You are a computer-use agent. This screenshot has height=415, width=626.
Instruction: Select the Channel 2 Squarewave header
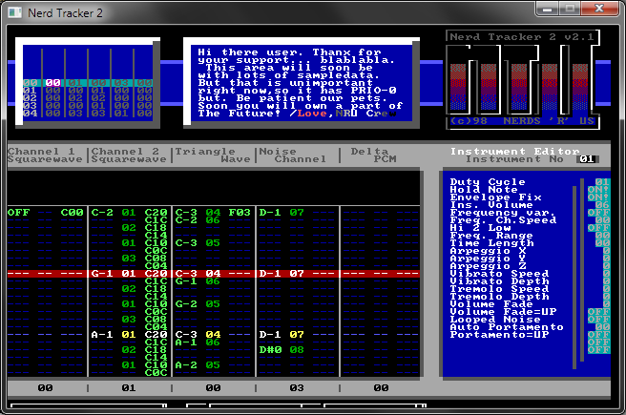pyautogui.click(x=129, y=156)
